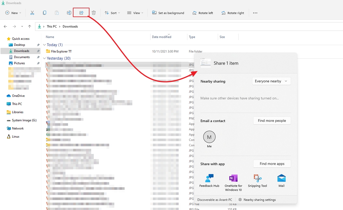Open Desktop in navigation pane

tap(19, 45)
